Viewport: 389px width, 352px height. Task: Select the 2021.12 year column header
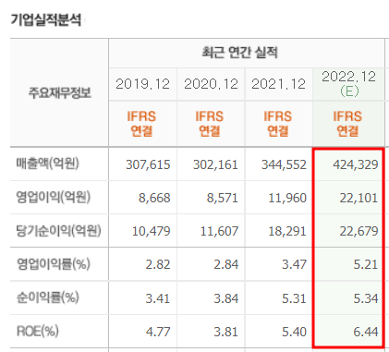tap(279, 84)
